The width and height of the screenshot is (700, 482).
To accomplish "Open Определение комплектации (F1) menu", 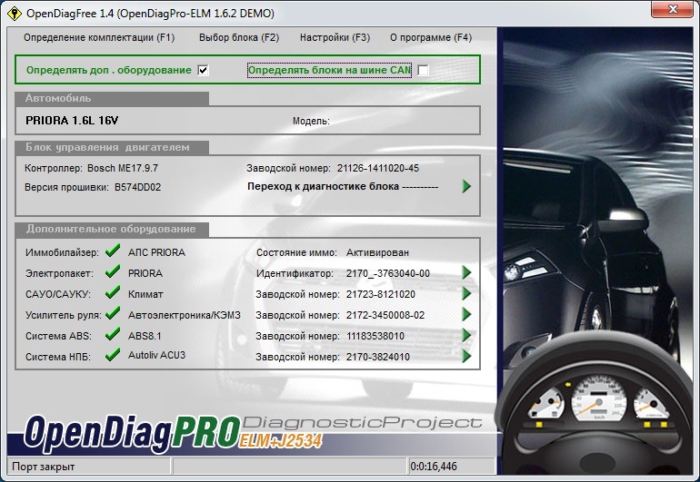I will point(99,37).
